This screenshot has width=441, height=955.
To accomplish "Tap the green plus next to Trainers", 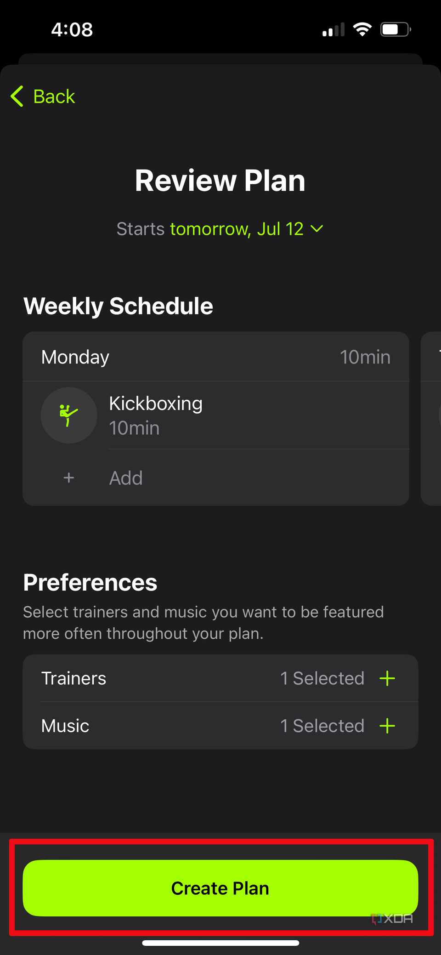I will [388, 678].
